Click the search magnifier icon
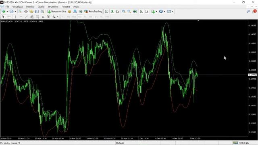The image size is (258, 145). (x=248, y=11)
